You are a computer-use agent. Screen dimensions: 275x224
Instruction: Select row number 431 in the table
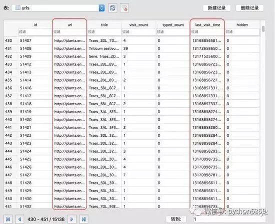click(9, 48)
